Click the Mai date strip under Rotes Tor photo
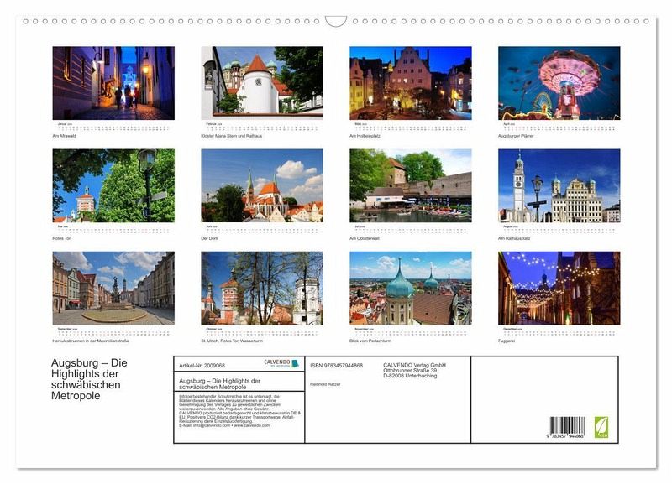Image resolution: width=672 pixels, height=484 pixels. click(x=113, y=229)
